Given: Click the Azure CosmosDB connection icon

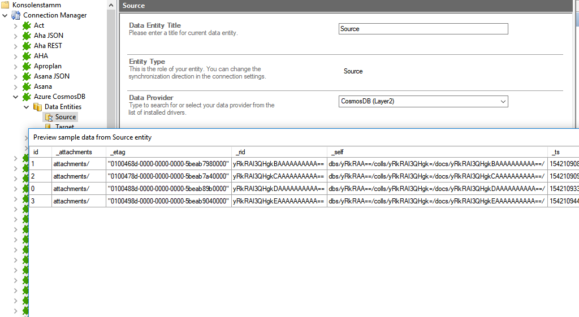Looking at the screenshot, I should pos(27,97).
